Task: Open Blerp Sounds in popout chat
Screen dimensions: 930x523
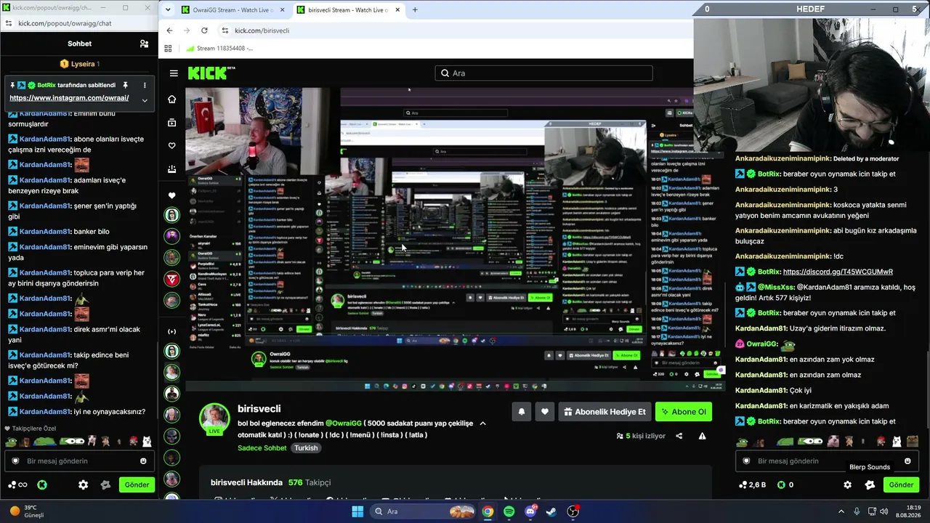Action: 105,485
